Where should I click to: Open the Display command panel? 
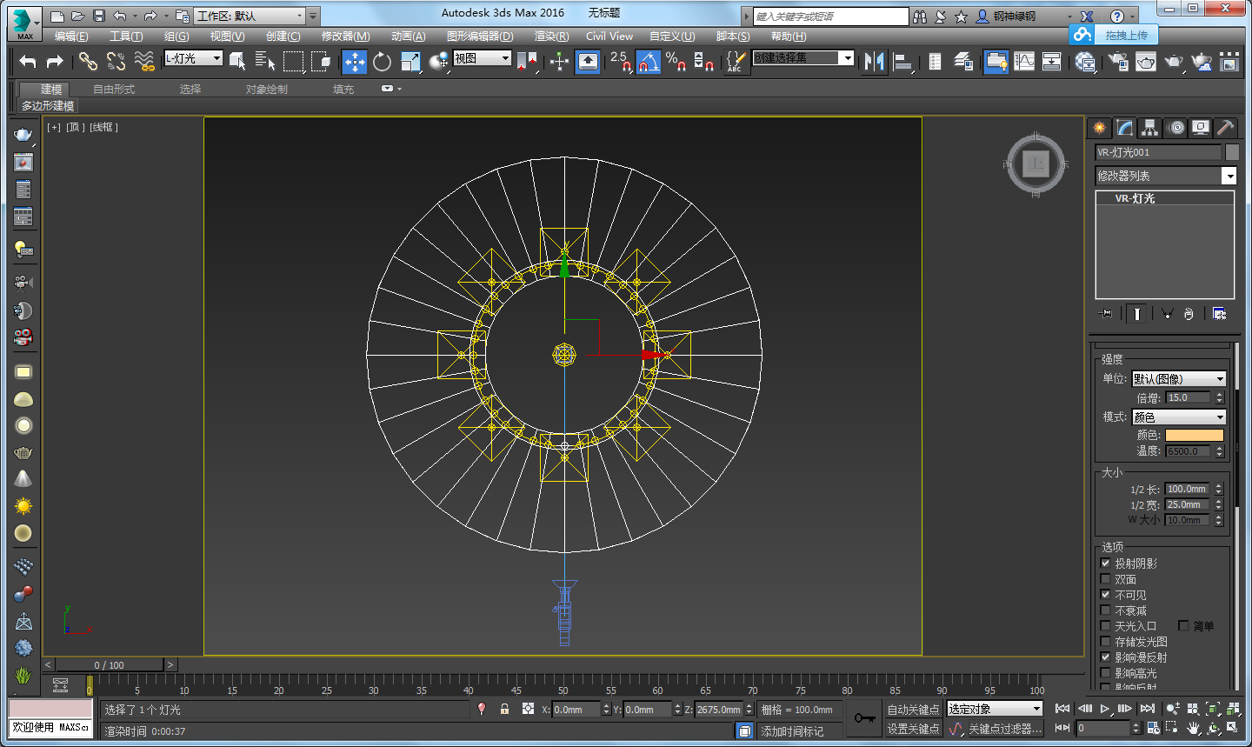tap(1201, 128)
